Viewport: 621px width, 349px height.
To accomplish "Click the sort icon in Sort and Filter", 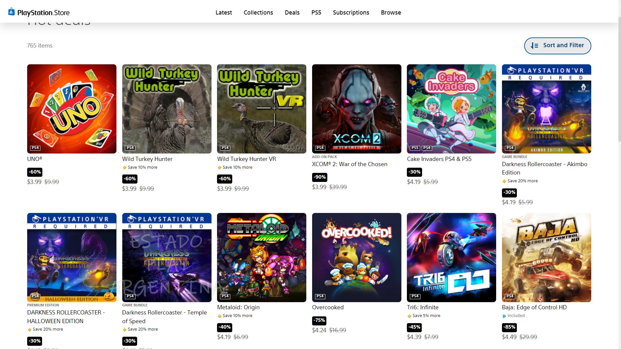I will pyautogui.click(x=534, y=46).
